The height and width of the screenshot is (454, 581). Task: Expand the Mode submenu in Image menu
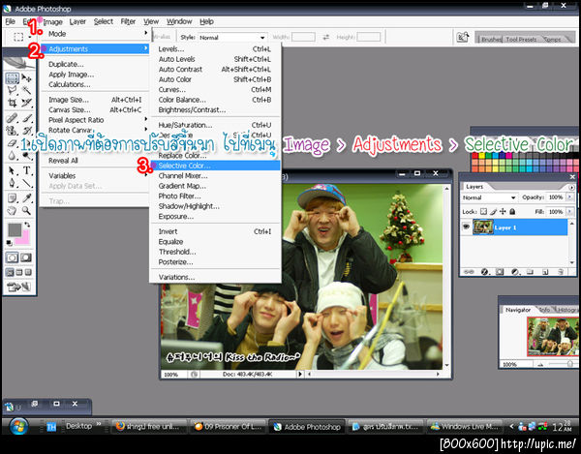tap(97, 34)
